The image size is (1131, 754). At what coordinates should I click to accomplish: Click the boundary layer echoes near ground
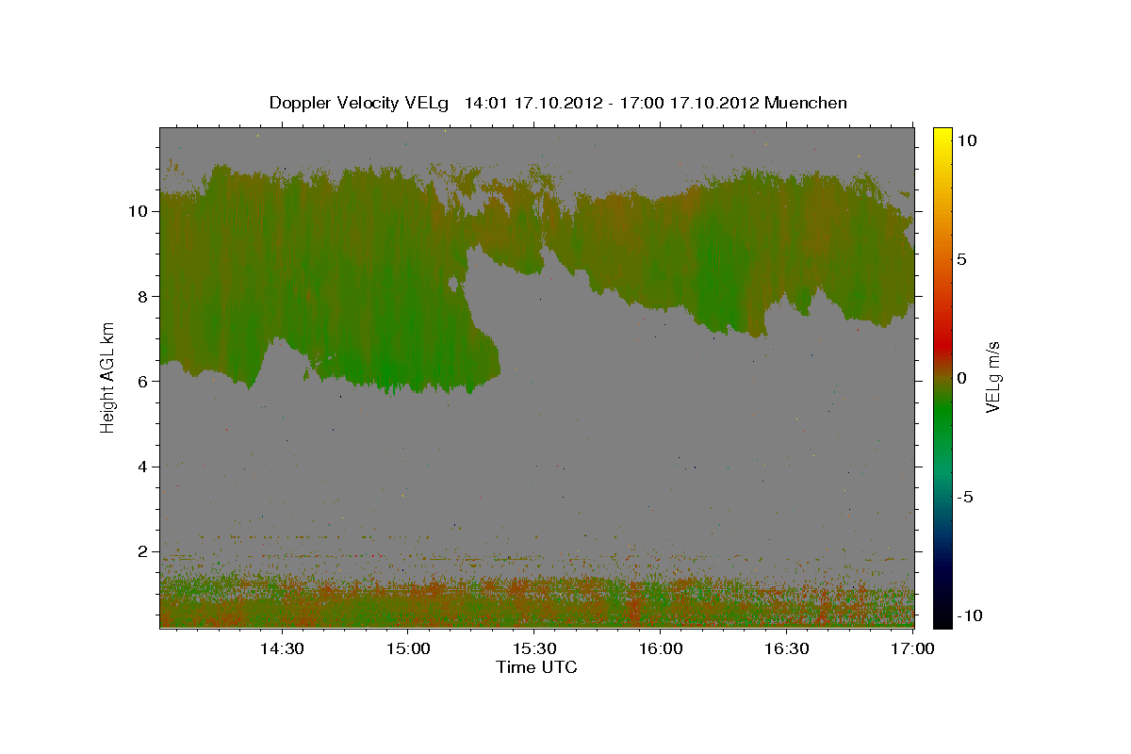point(536,603)
